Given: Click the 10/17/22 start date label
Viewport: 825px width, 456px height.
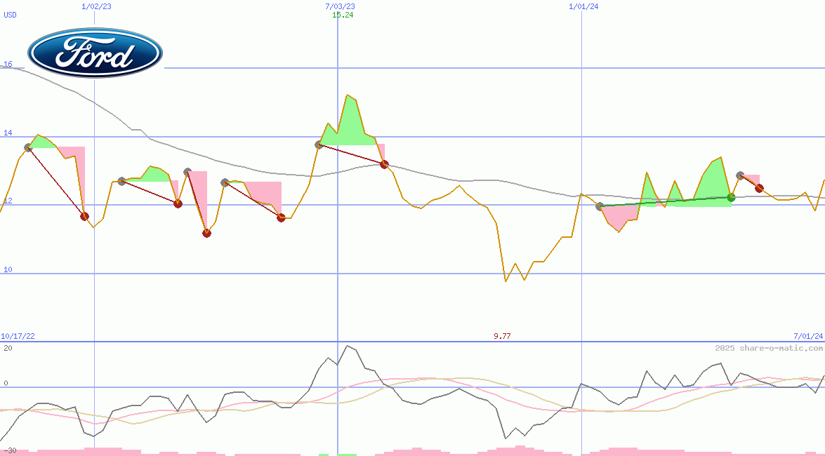Looking at the screenshot, I should click(18, 337).
